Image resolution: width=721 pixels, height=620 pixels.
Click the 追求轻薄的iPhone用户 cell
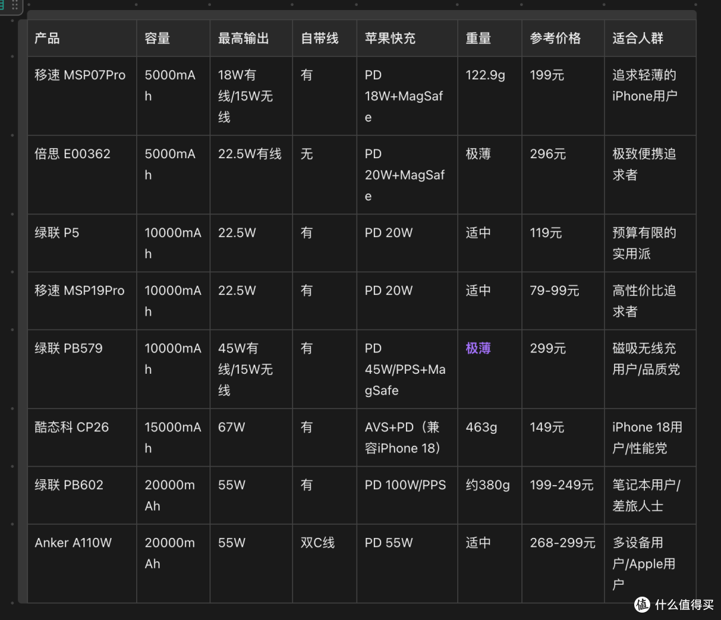tap(650, 96)
